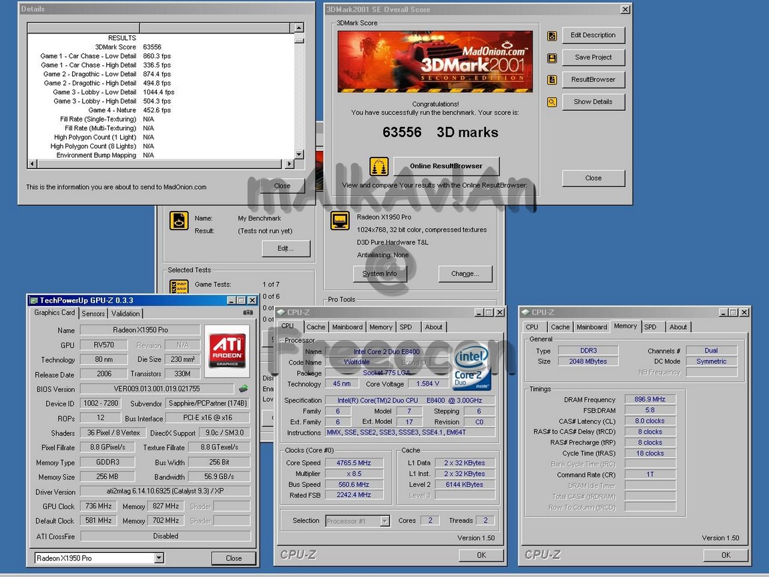
Task: Click the Rated FSB 2242.4 MHz value
Action: pyautogui.click(x=354, y=495)
